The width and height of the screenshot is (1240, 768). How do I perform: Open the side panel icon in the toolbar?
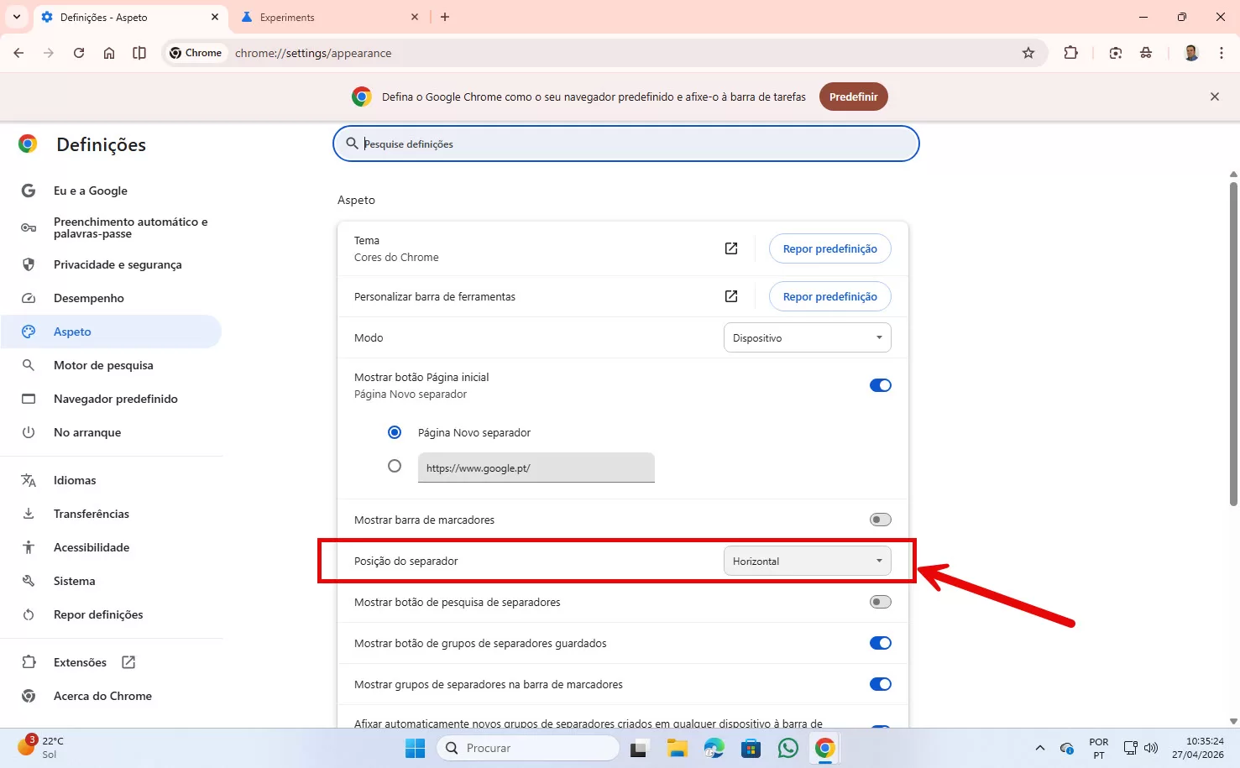click(x=139, y=53)
